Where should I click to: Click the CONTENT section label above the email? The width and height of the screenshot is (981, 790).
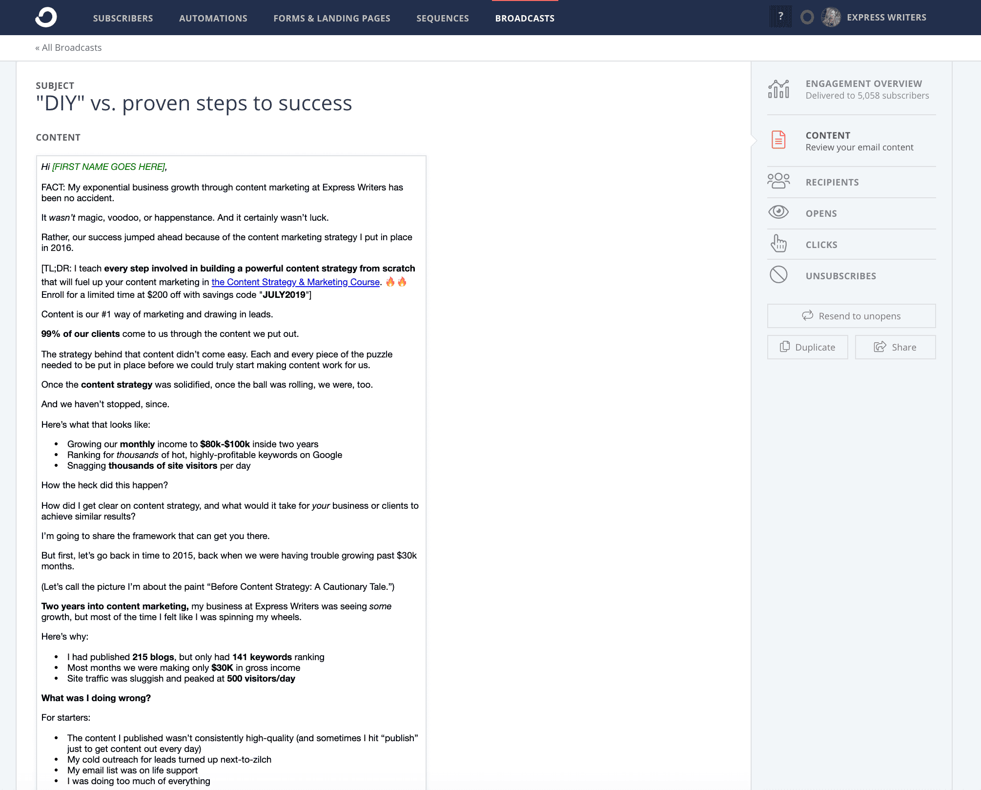click(x=58, y=138)
